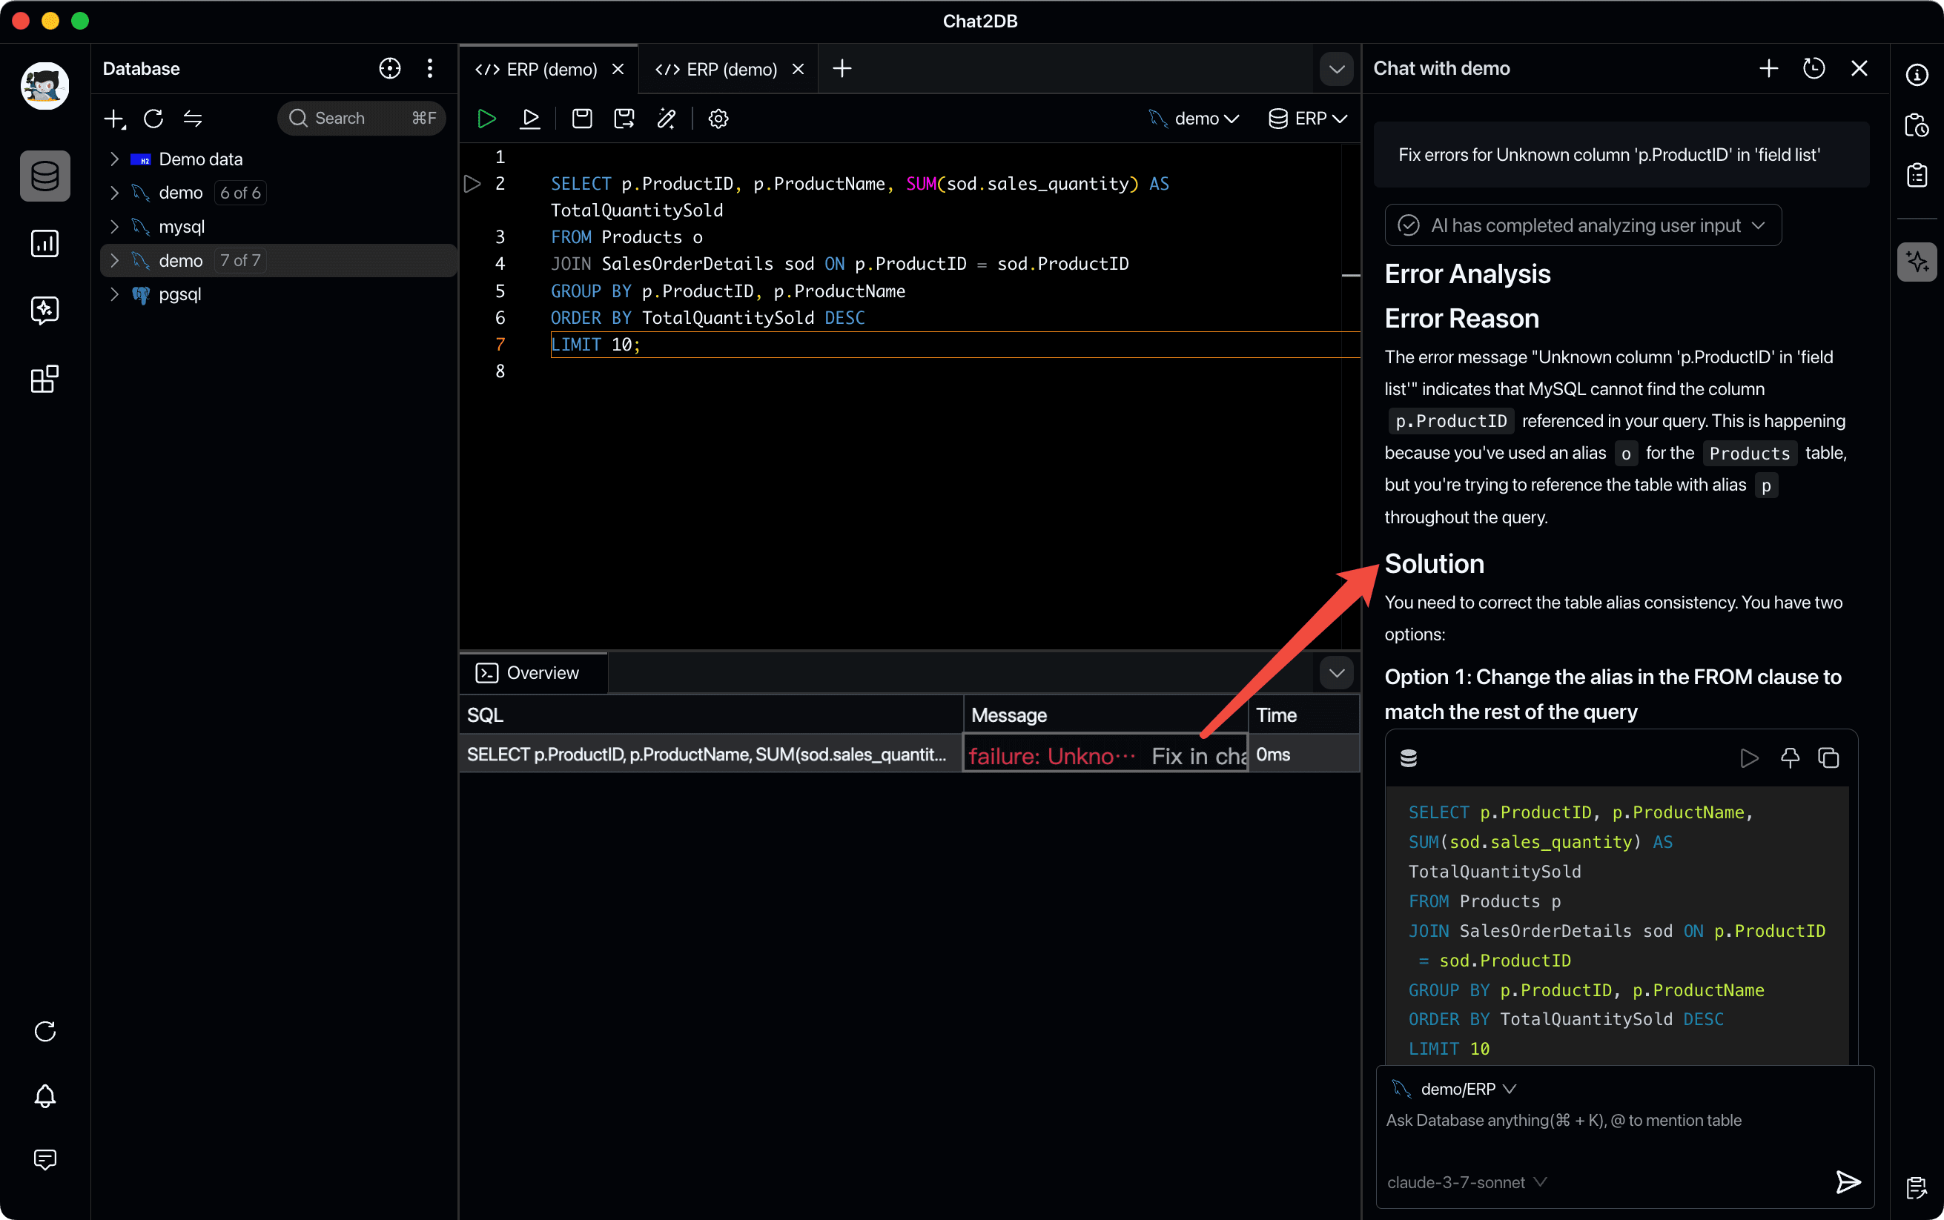Click the 'Ask Database anything' chat input
The height and width of the screenshot is (1220, 1944).
click(1624, 1120)
